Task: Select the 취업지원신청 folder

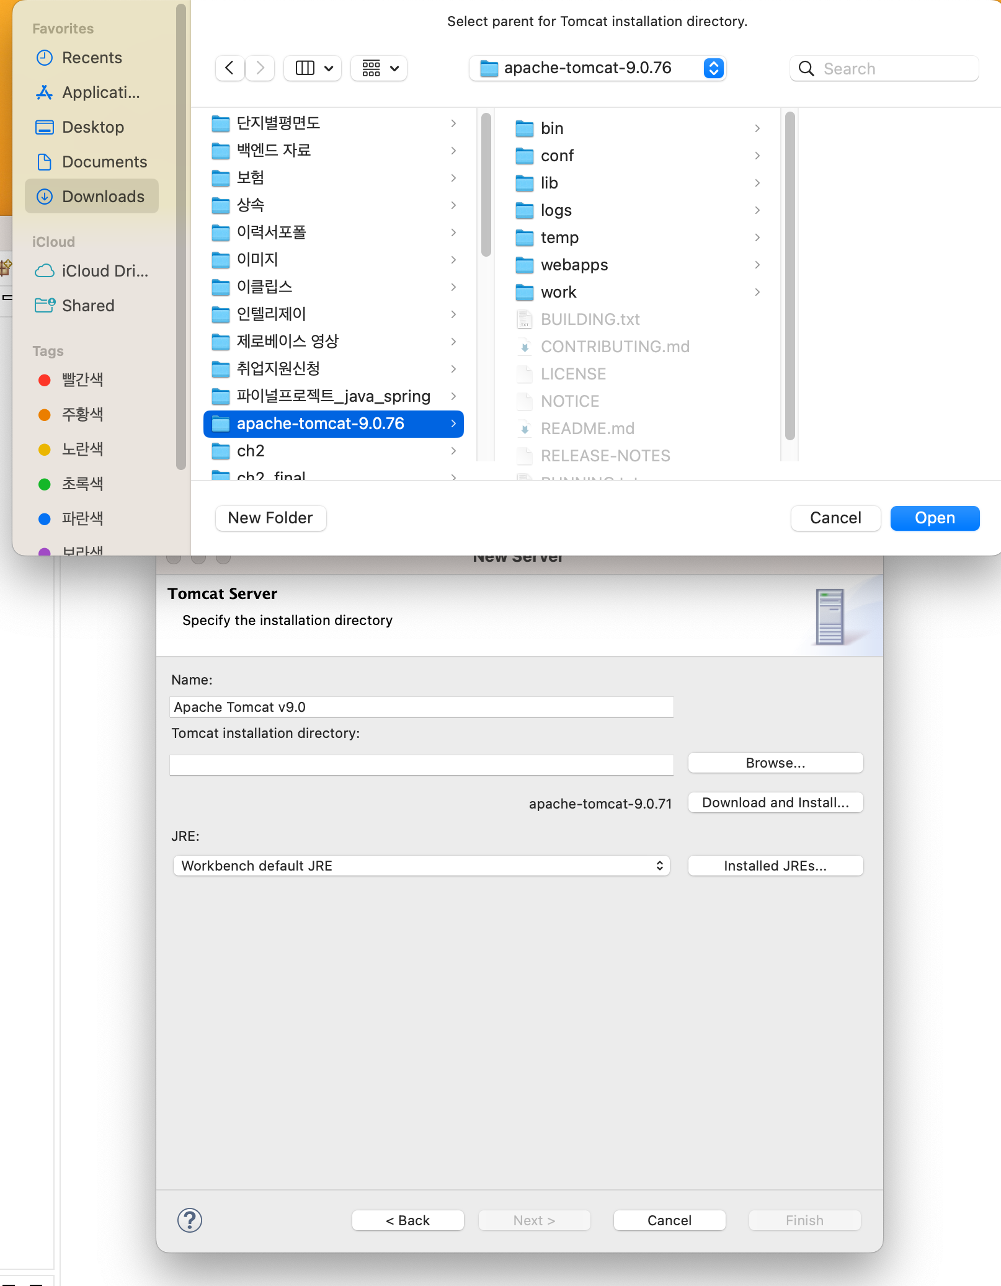Action: tap(334, 369)
